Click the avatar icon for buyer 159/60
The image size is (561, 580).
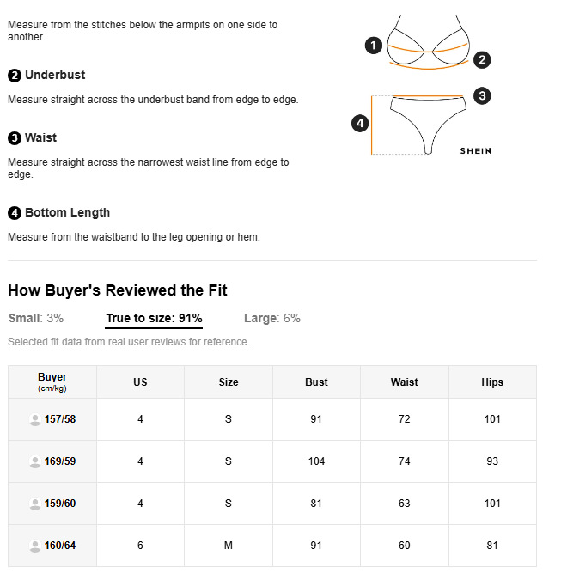pyautogui.click(x=35, y=504)
